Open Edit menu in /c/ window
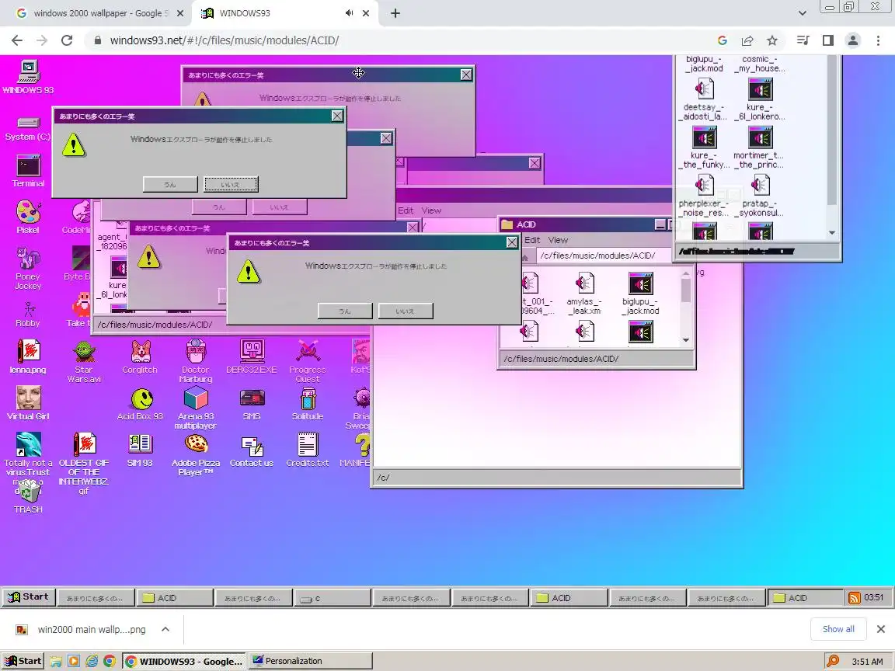This screenshot has width=895, height=671. pyautogui.click(x=406, y=210)
